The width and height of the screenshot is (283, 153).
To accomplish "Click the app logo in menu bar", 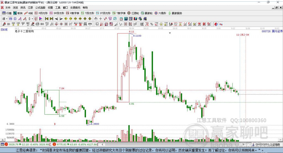I will click(2, 7).
